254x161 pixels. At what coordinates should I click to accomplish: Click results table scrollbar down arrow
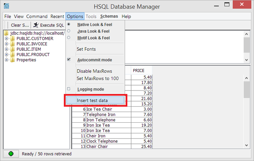[x=247, y=145]
